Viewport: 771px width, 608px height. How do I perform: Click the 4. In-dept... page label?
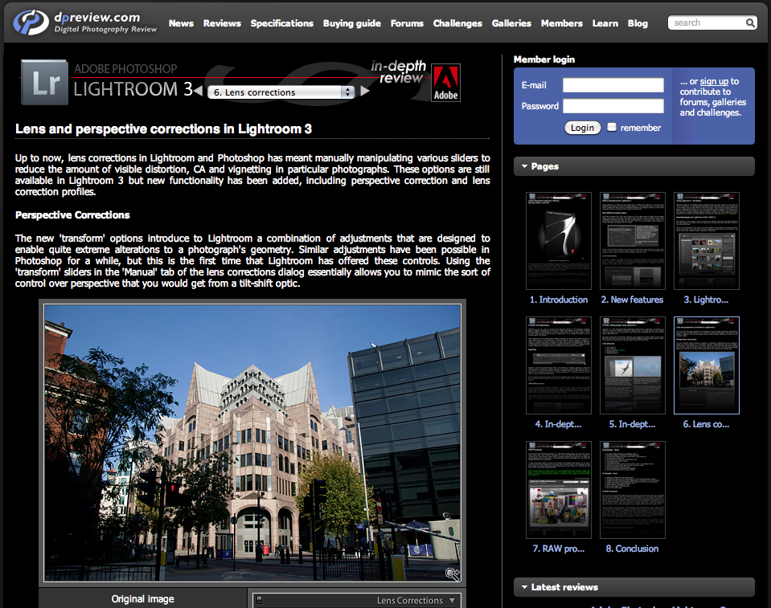point(558,424)
